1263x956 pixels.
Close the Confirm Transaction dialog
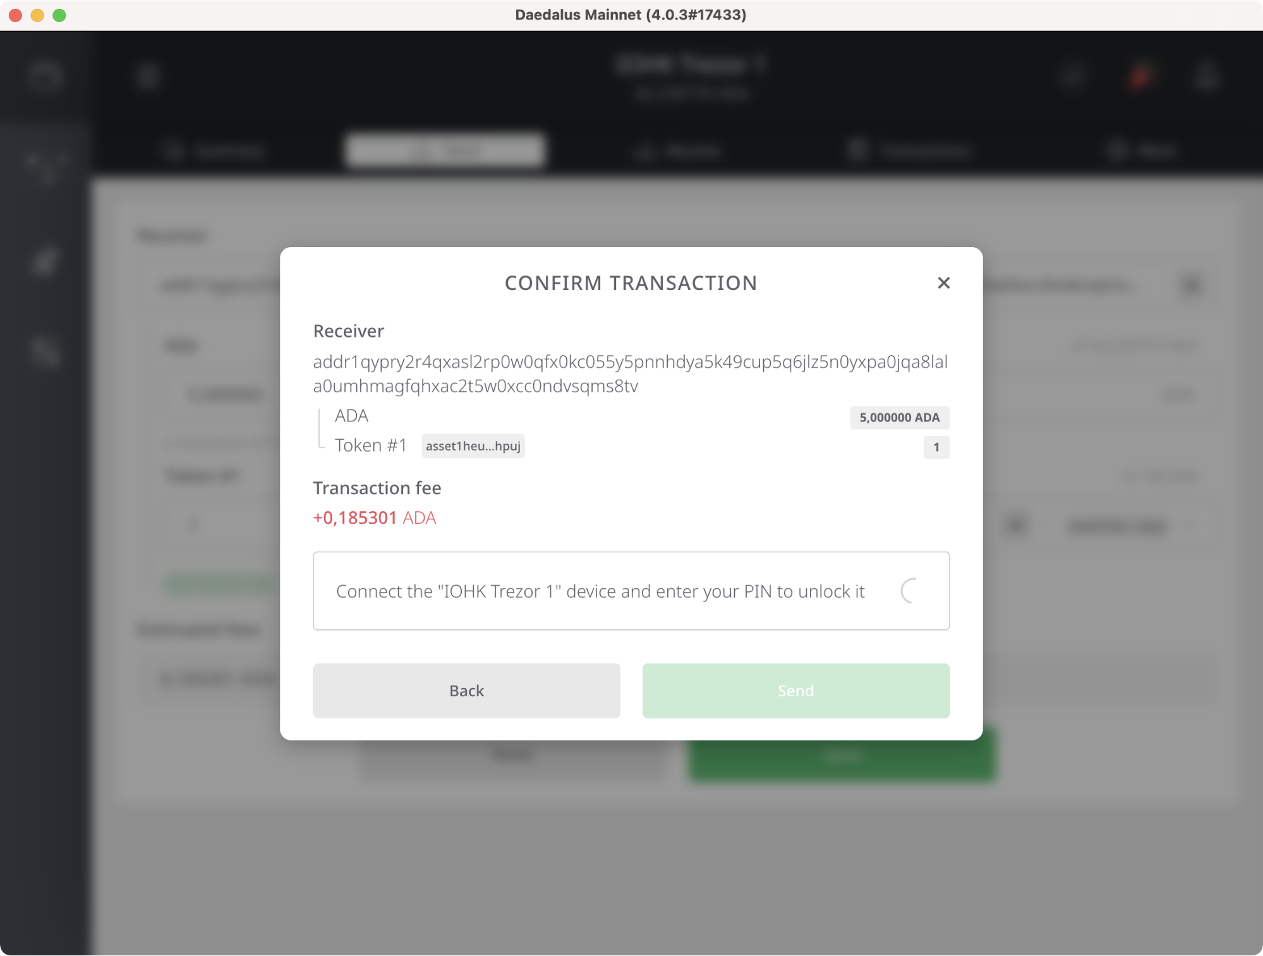[943, 283]
